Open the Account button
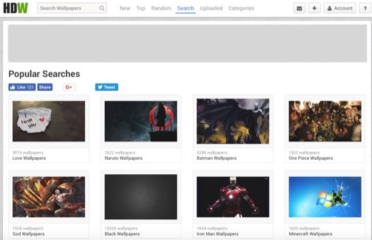The height and width of the screenshot is (240, 372). pyautogui.click(x=340, y=9)
